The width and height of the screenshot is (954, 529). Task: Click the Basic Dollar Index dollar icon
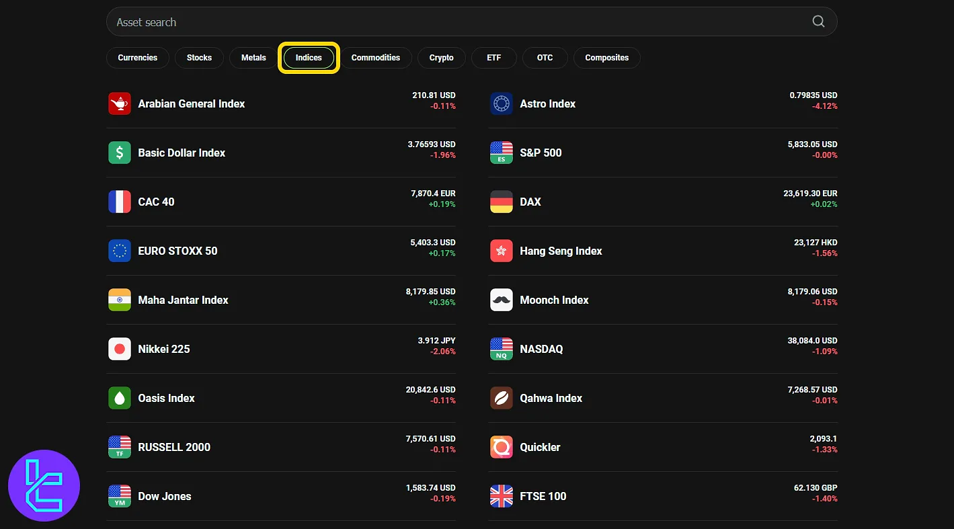coord(120,153)
